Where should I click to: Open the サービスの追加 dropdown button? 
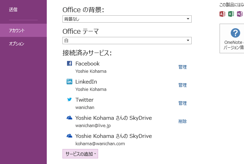[80, 154]
